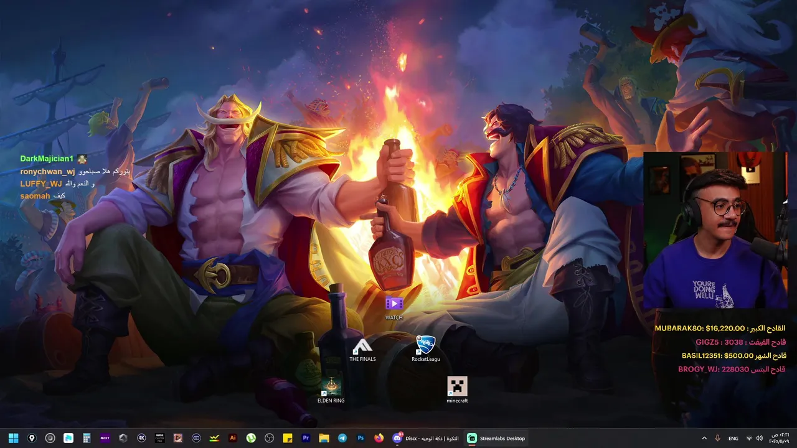The height and width of the screenshot is (448, 797).
Task: Open the Wi-Fi network tray icon
Action: tap(749, 438)
